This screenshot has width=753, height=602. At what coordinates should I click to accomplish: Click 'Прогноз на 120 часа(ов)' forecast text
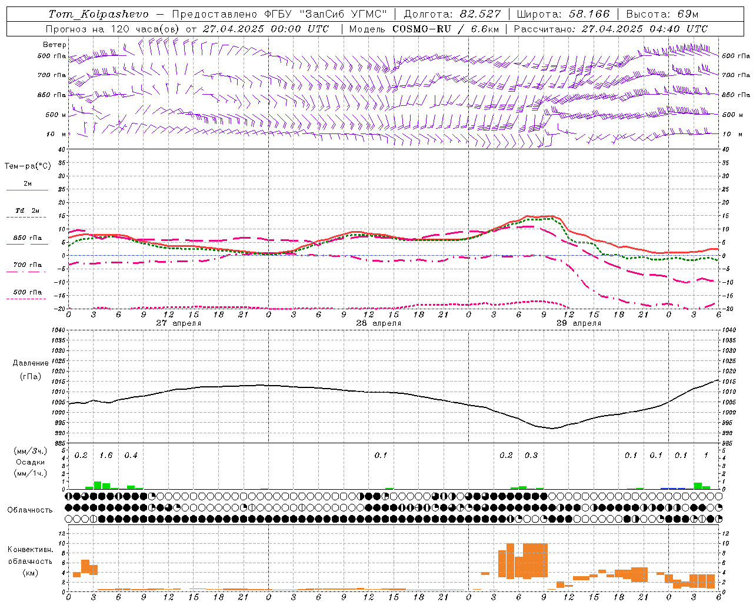click(x=113, y=29)
